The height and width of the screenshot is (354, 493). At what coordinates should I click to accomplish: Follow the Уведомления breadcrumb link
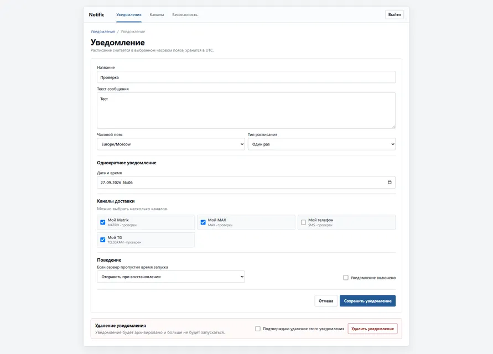[x=103, y=32]
